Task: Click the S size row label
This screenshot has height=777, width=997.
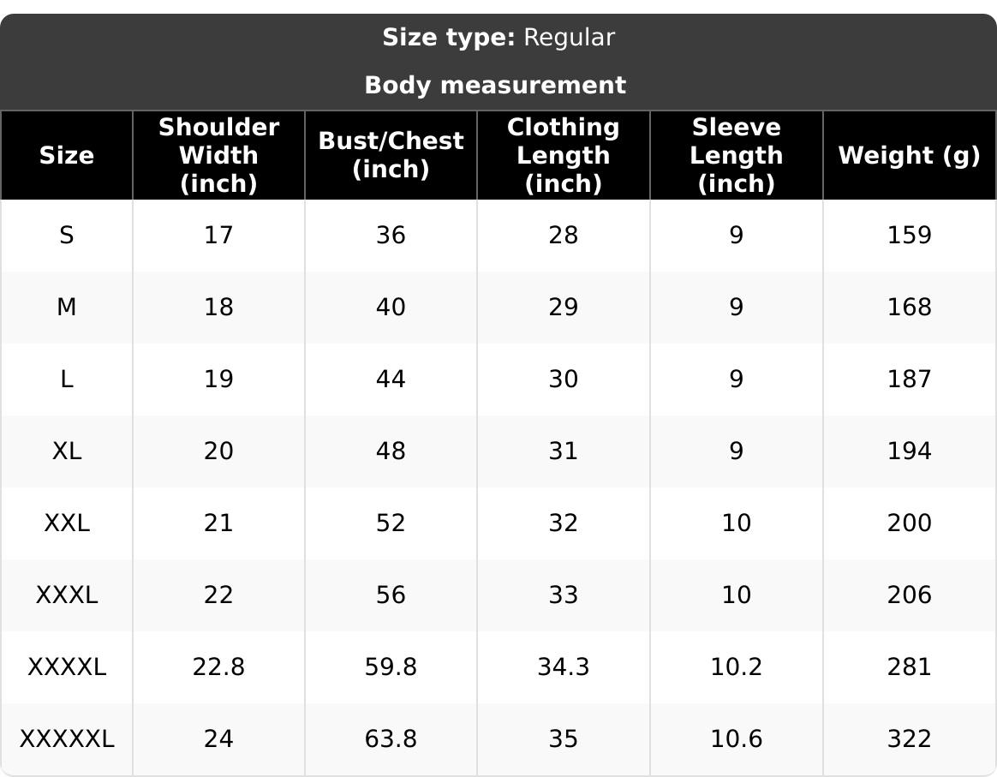Action: click(x=67, y=236)
